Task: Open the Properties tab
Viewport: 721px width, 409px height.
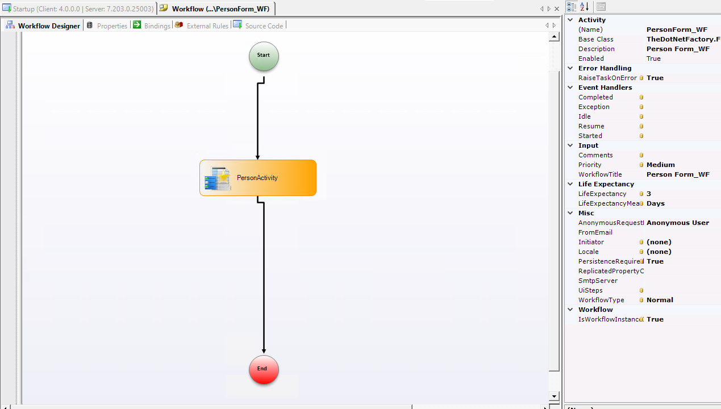Action: (x=107, y=26)
